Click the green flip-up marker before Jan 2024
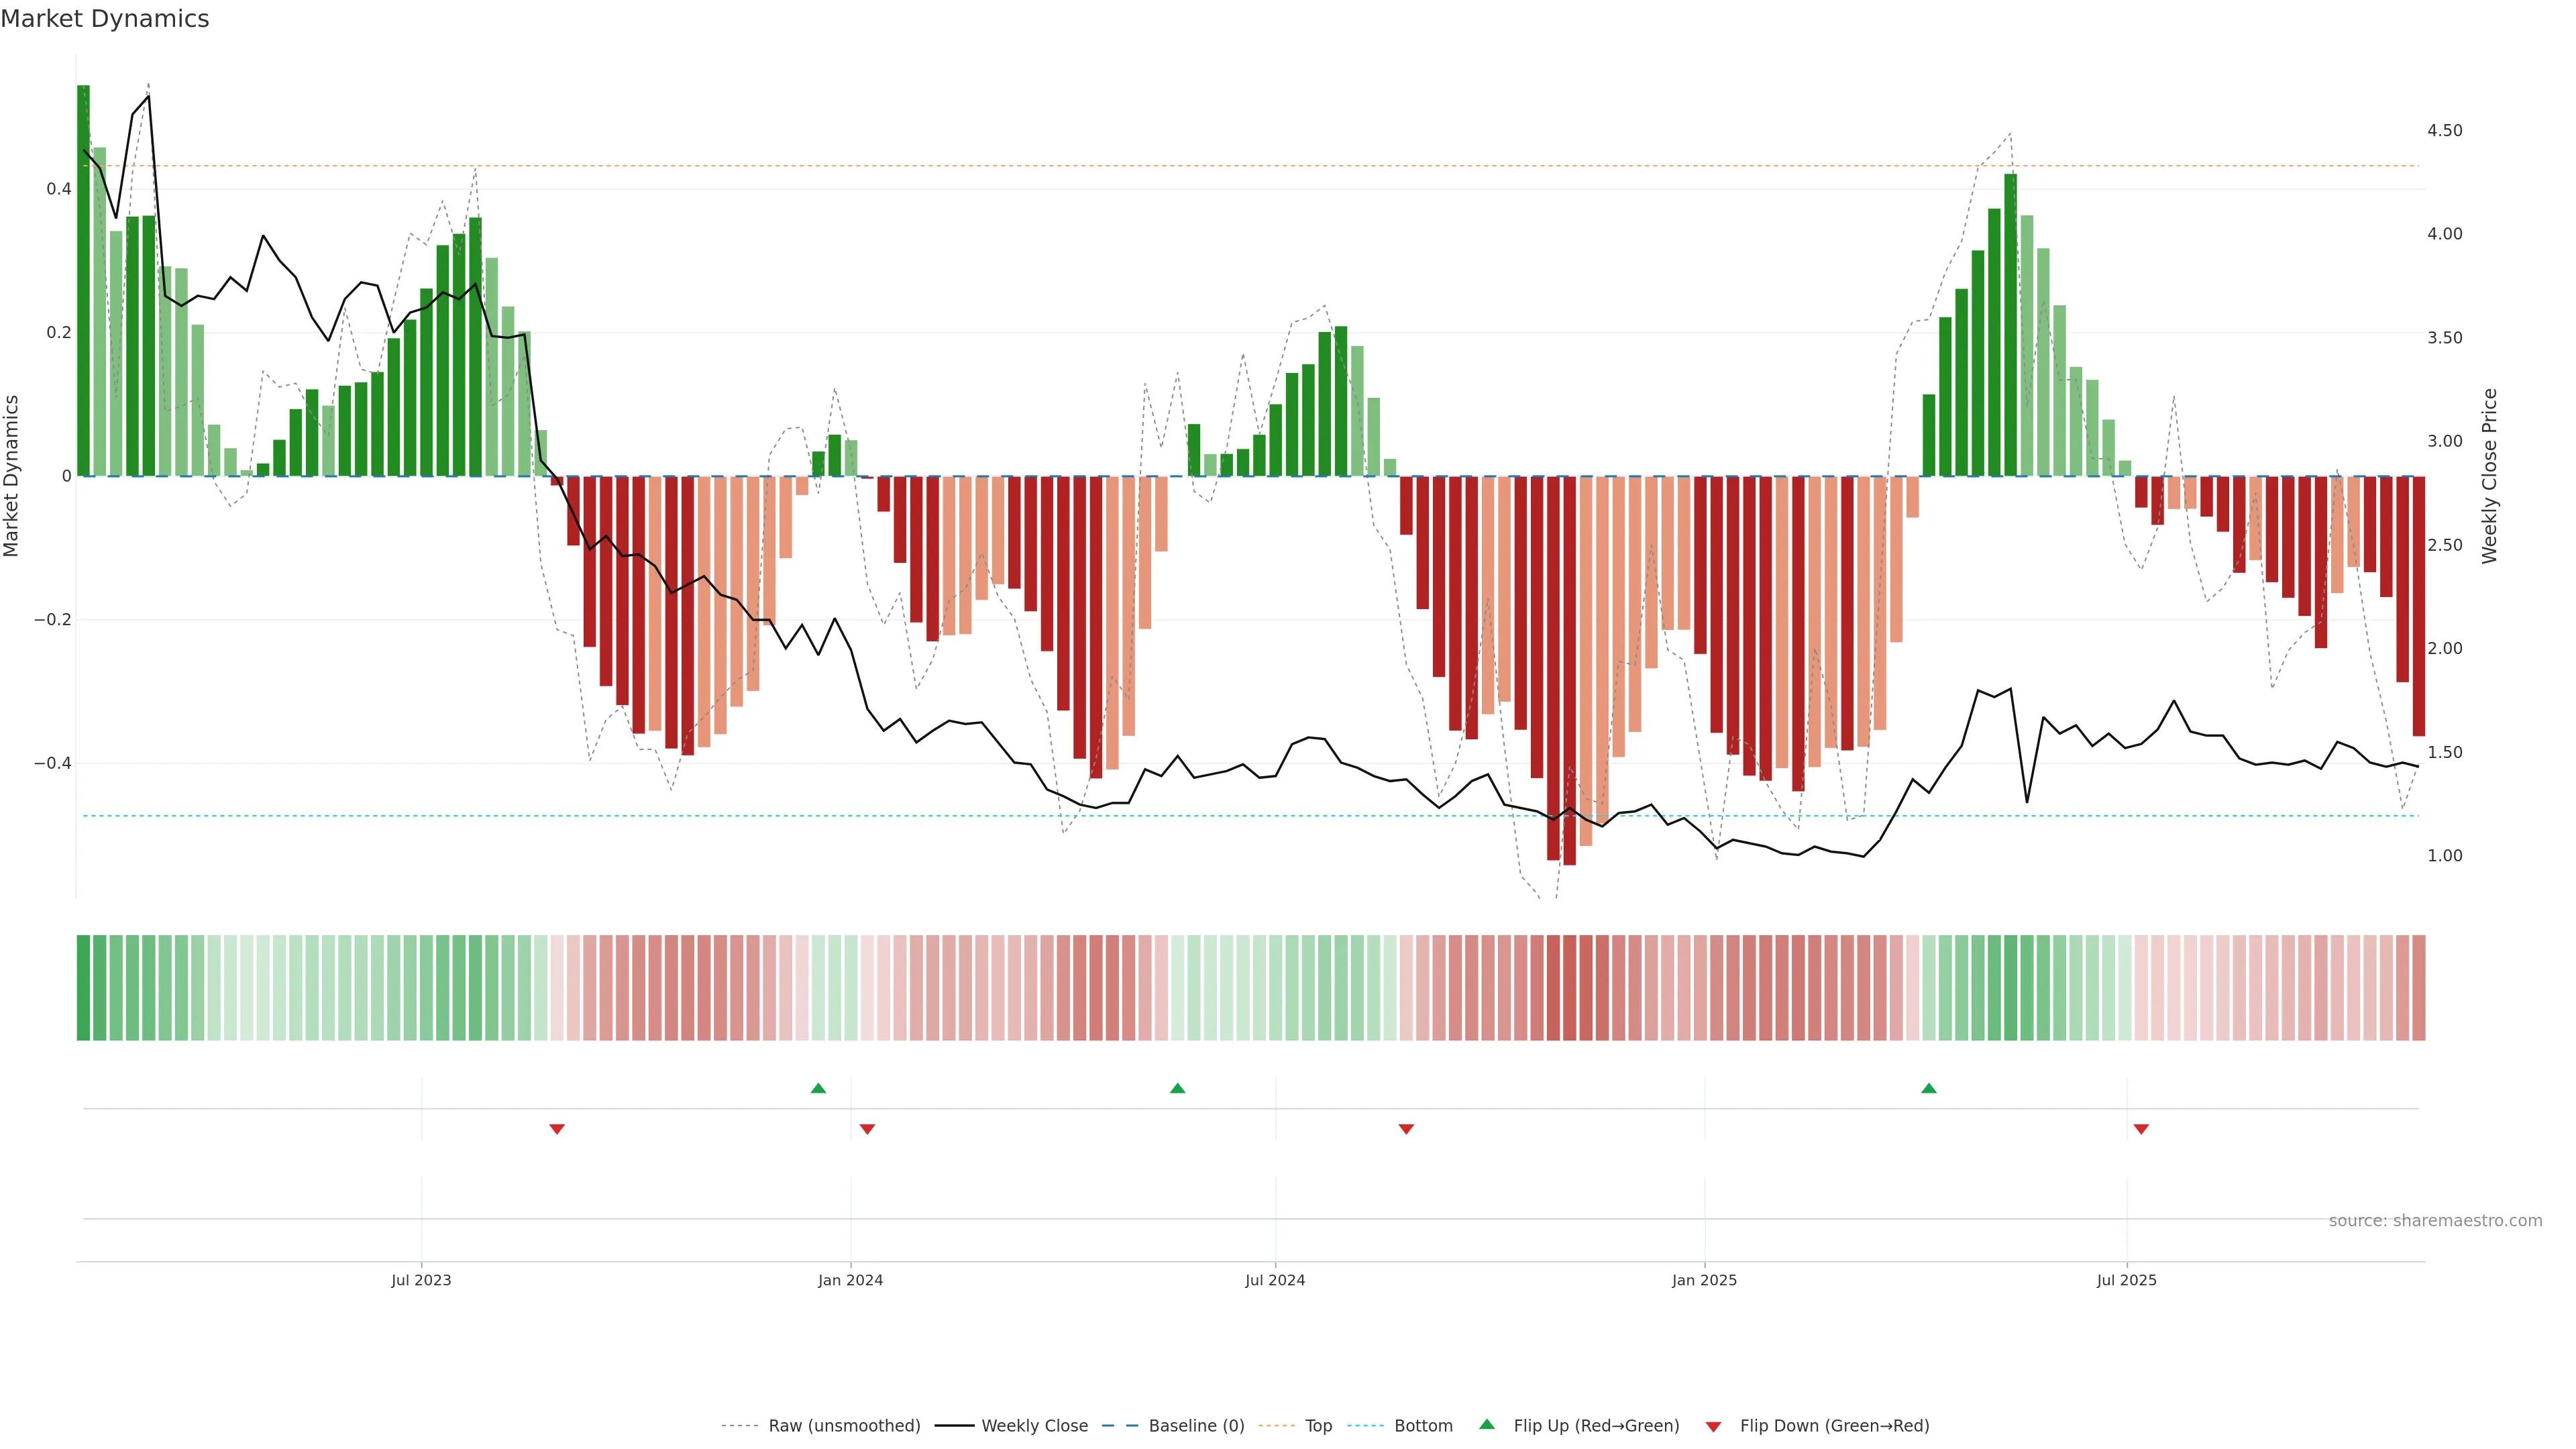 pos(818,1088)
